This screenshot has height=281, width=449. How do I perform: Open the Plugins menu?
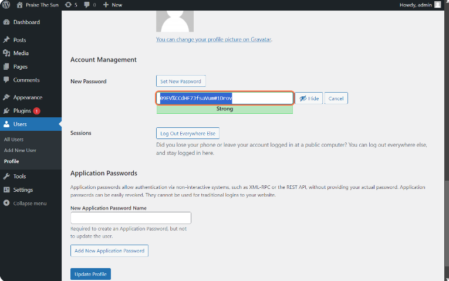point(22,111)
